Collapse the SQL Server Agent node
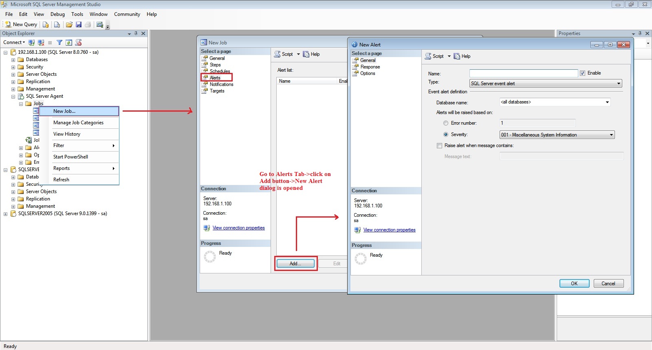This screenshot has height=350, width=652. click(13, 97)
